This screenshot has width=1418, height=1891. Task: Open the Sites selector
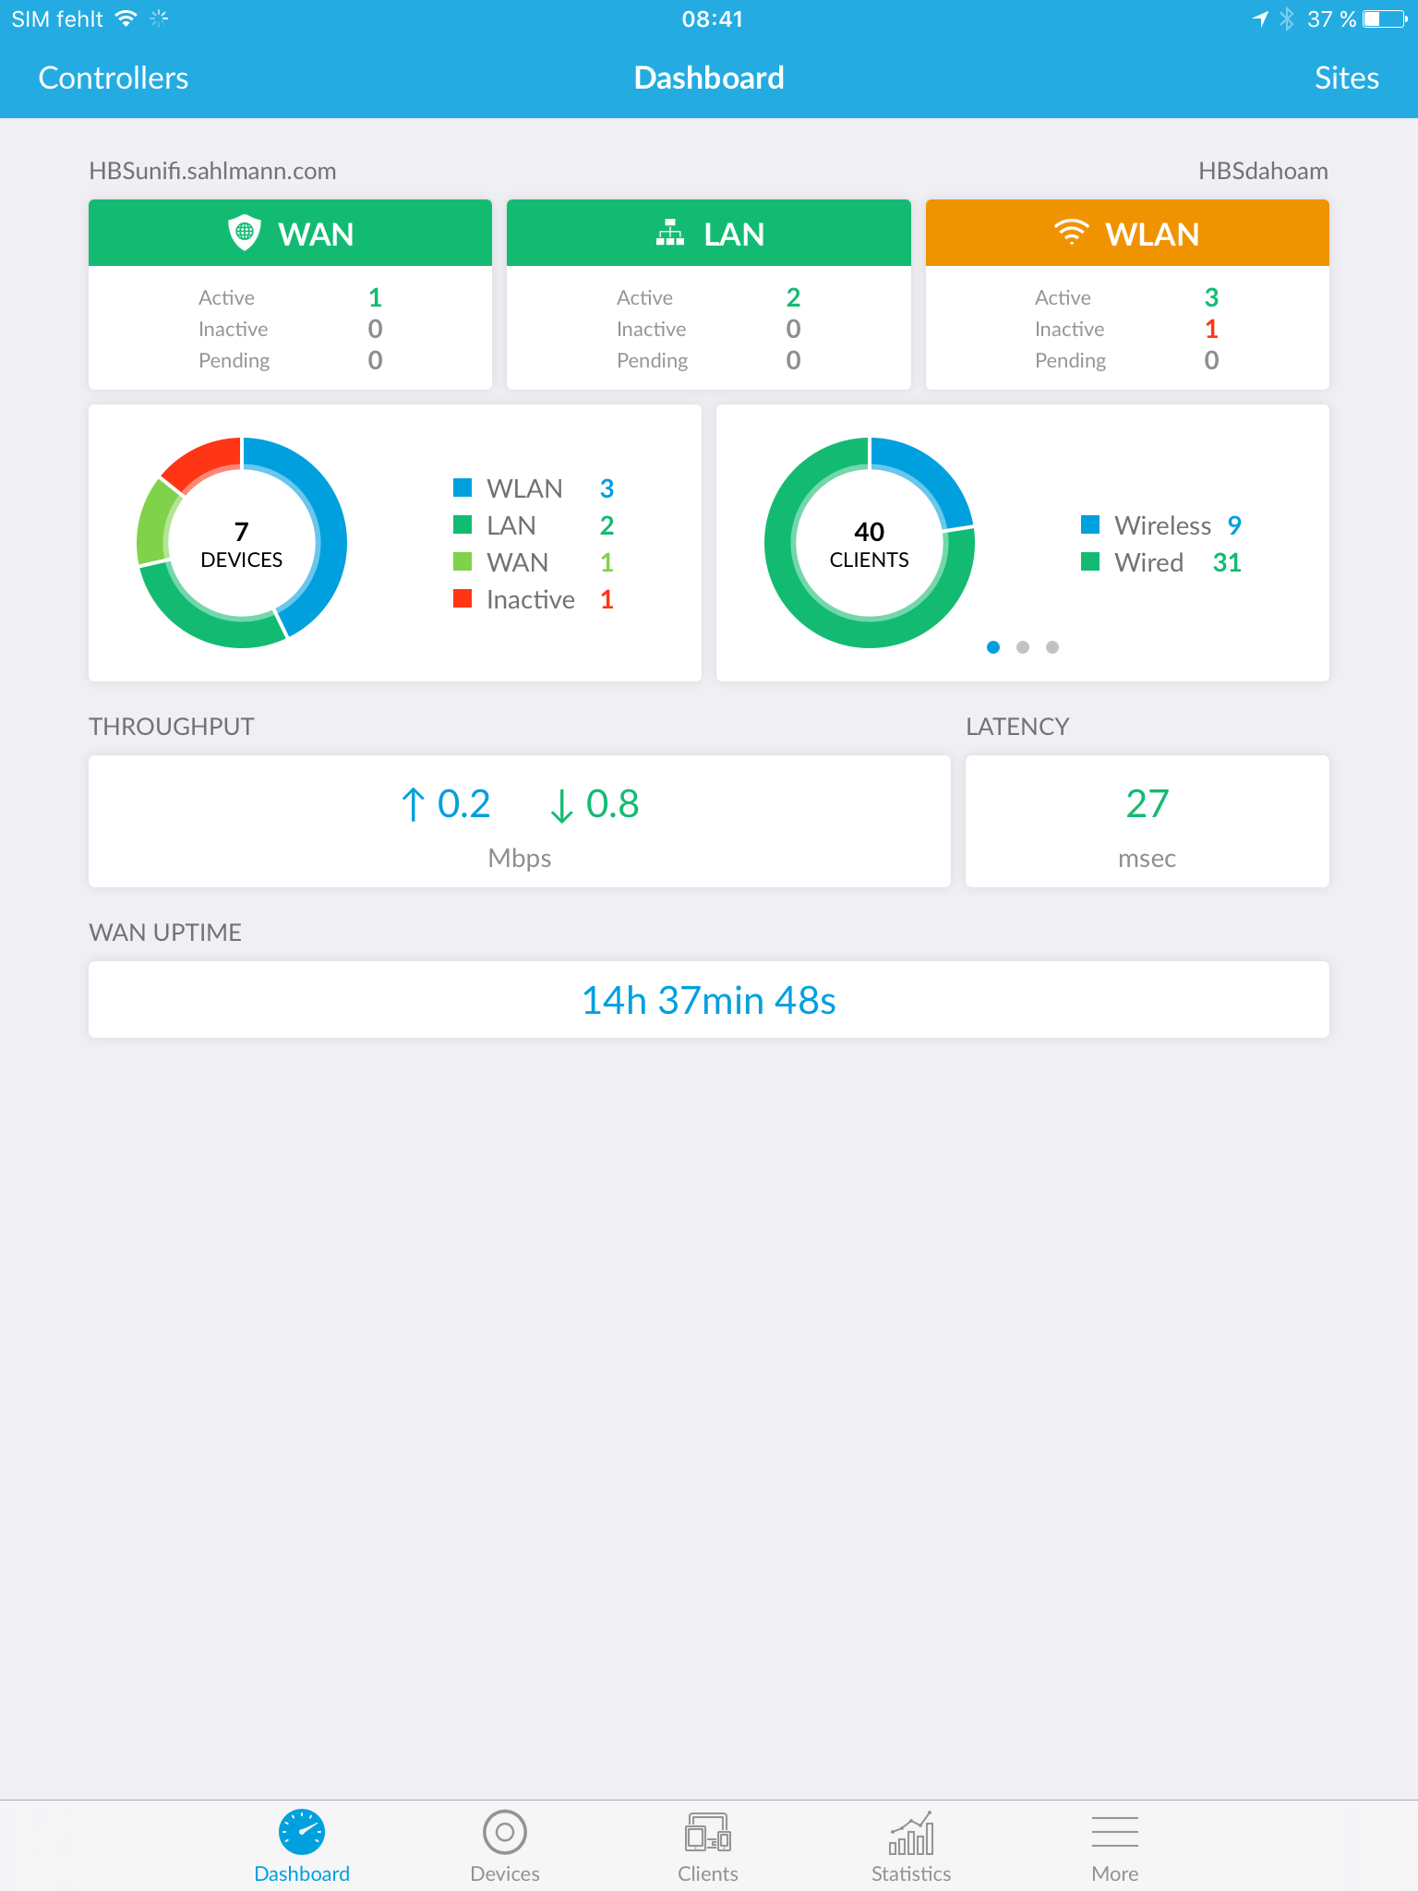click(x=1346, y=78)
